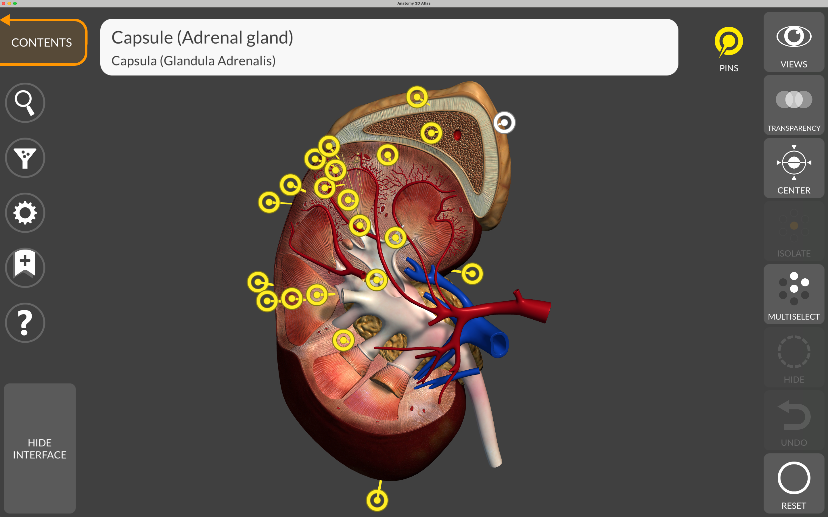Click the Isolate button
828x517 pixels.
[793, 232]
